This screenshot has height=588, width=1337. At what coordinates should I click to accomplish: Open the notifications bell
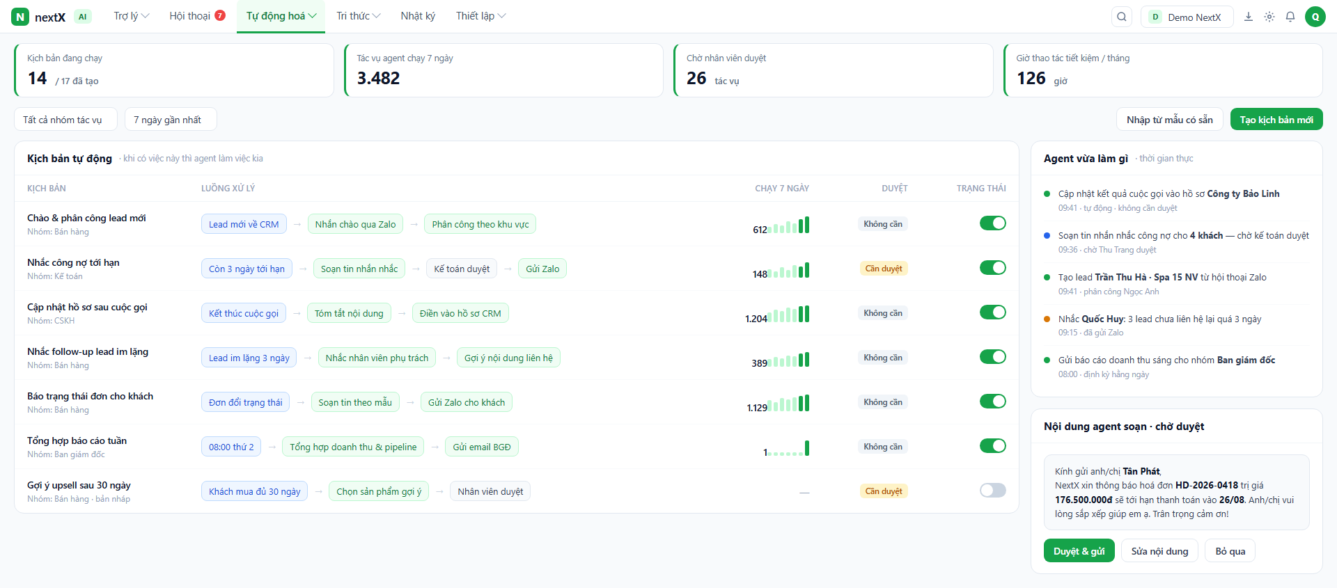coord(1290,17)
